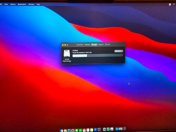Open the yellow Notes app icon

[x=92, y=130]
